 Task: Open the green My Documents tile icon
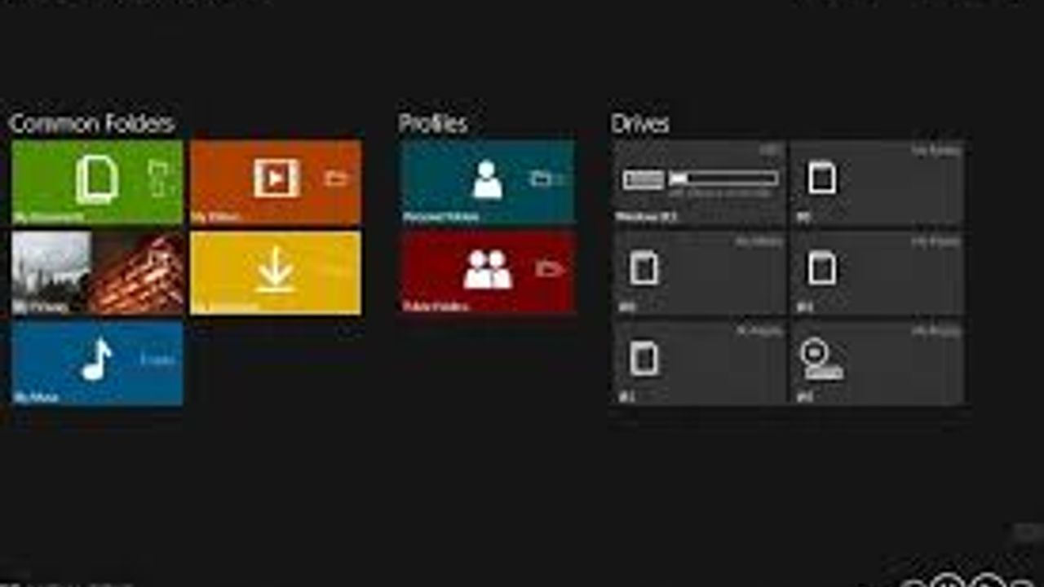[x=97, y=179]
